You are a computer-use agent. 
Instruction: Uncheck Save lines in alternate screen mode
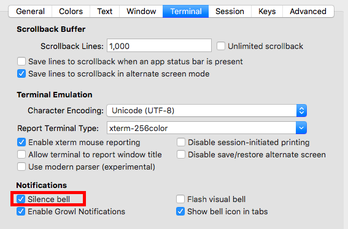point(21,73)
